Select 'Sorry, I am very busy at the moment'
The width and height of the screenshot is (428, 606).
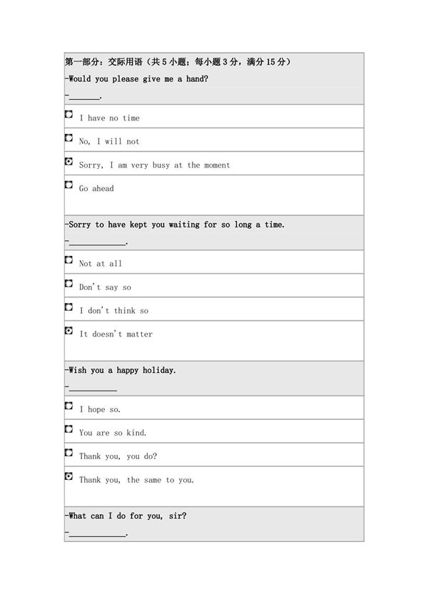pyautogui.click(x=69, y=161)
